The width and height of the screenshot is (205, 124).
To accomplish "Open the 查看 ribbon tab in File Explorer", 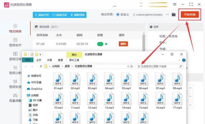I will tap(60, 60).
